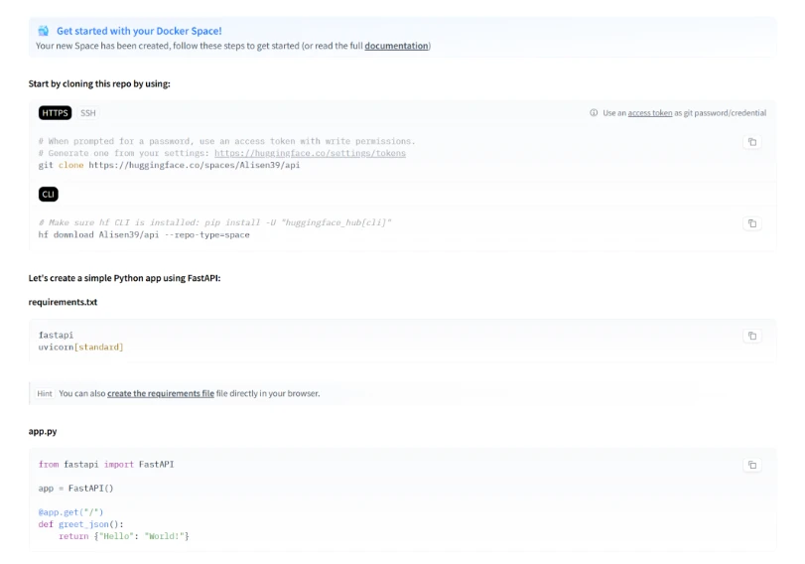Click the Hint badge

coord(45,394)
